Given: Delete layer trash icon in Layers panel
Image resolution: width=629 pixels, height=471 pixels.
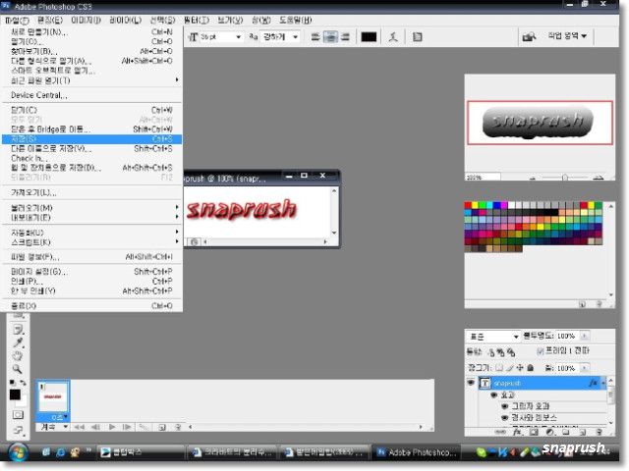Looking at the screenshot, I should coord(599,432).
